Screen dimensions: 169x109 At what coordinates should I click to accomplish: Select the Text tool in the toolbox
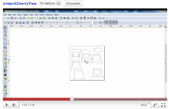5,75
